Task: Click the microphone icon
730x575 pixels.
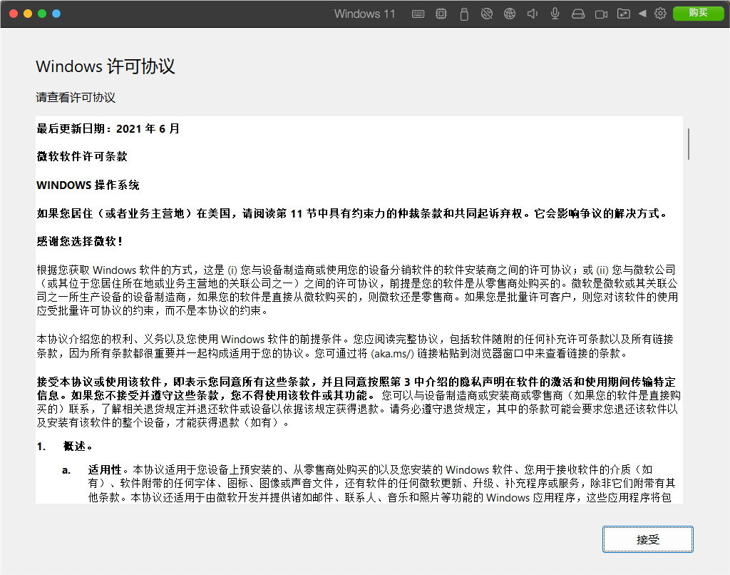Action: click(x=555, y=14)
